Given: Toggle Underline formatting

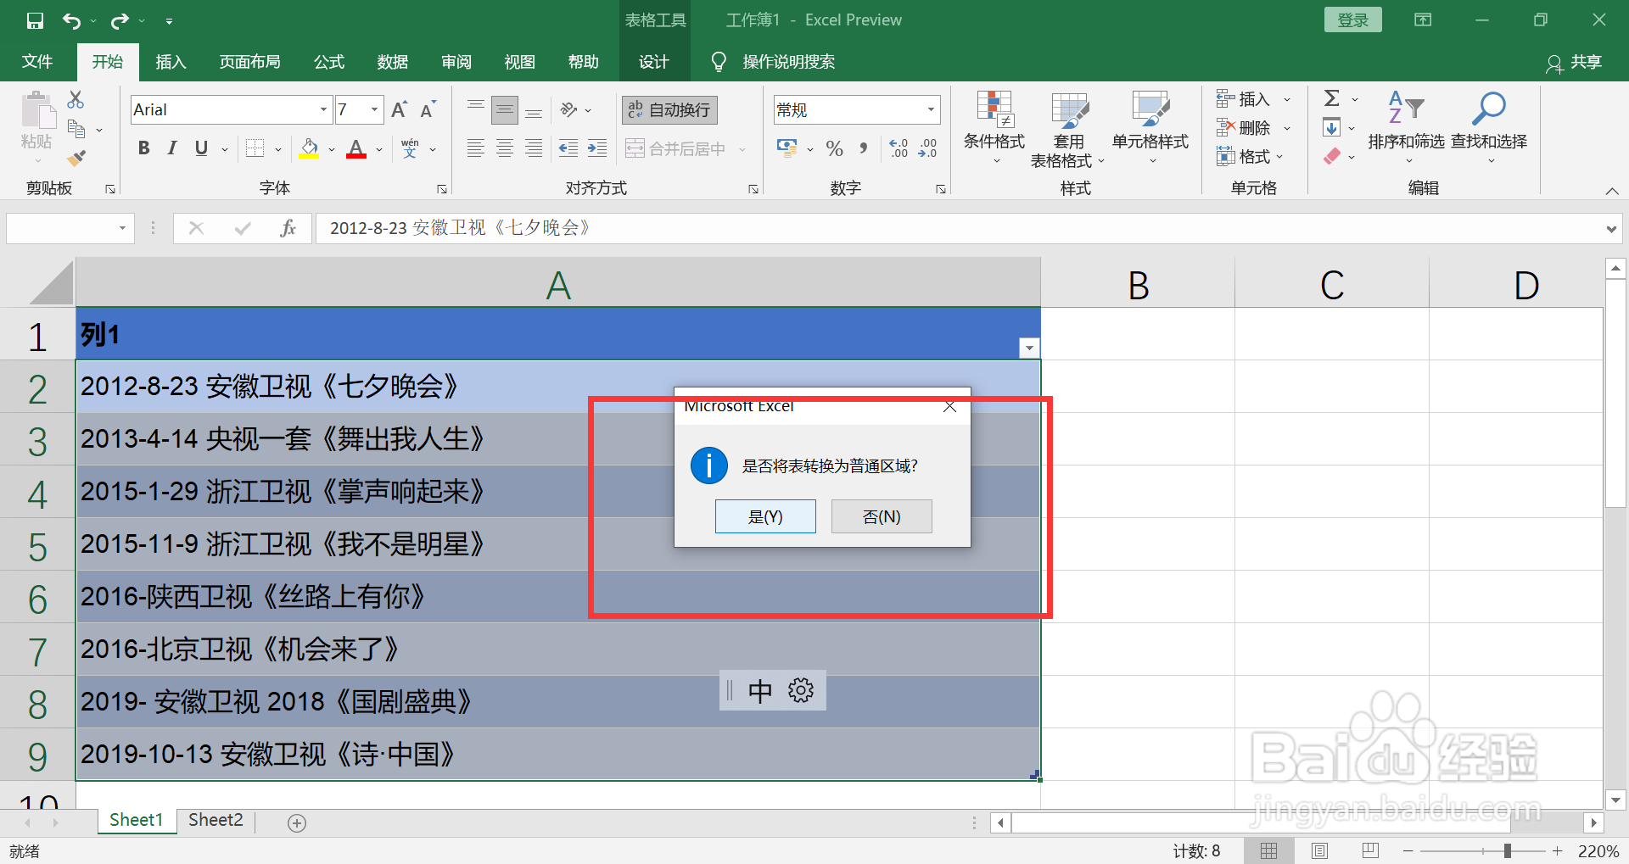Looking at the screenshot, I should (x=201, y=148).
